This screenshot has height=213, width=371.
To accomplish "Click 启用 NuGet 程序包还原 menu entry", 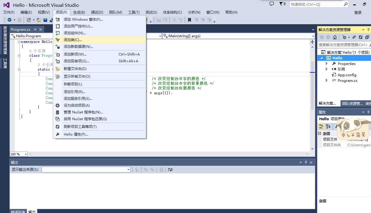I will pos(100,119).
